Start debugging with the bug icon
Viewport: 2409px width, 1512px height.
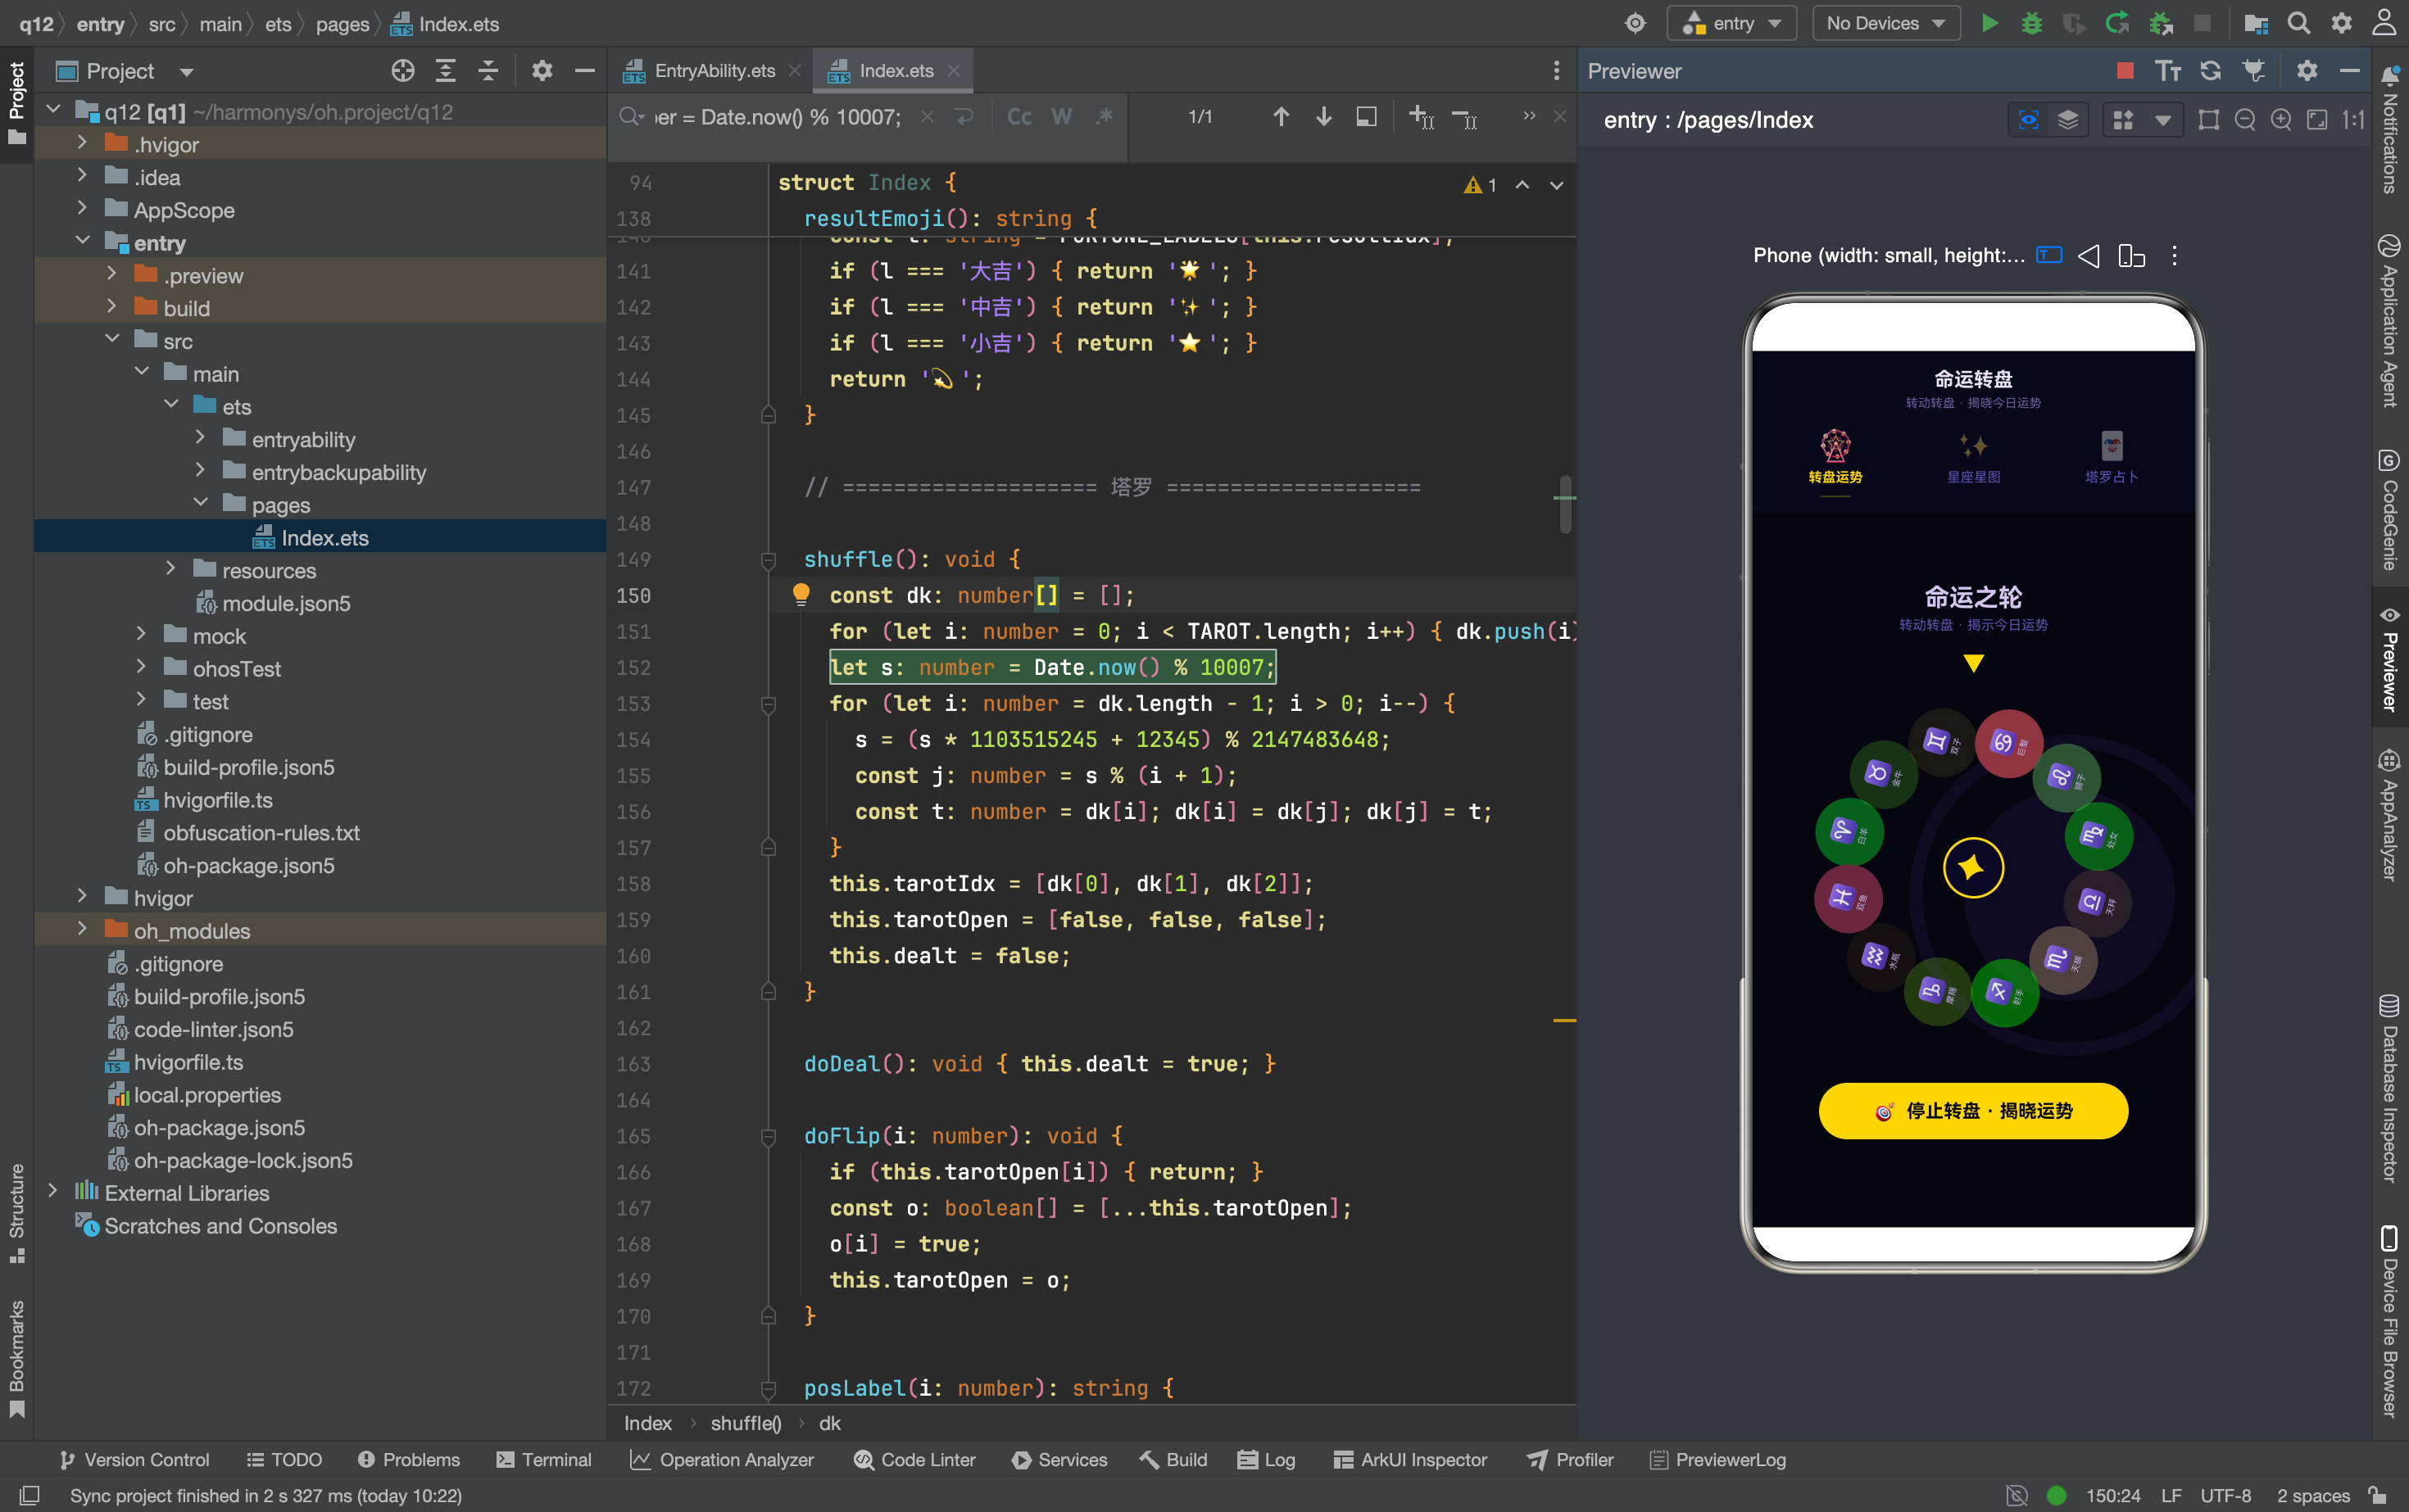[2032, 23]
